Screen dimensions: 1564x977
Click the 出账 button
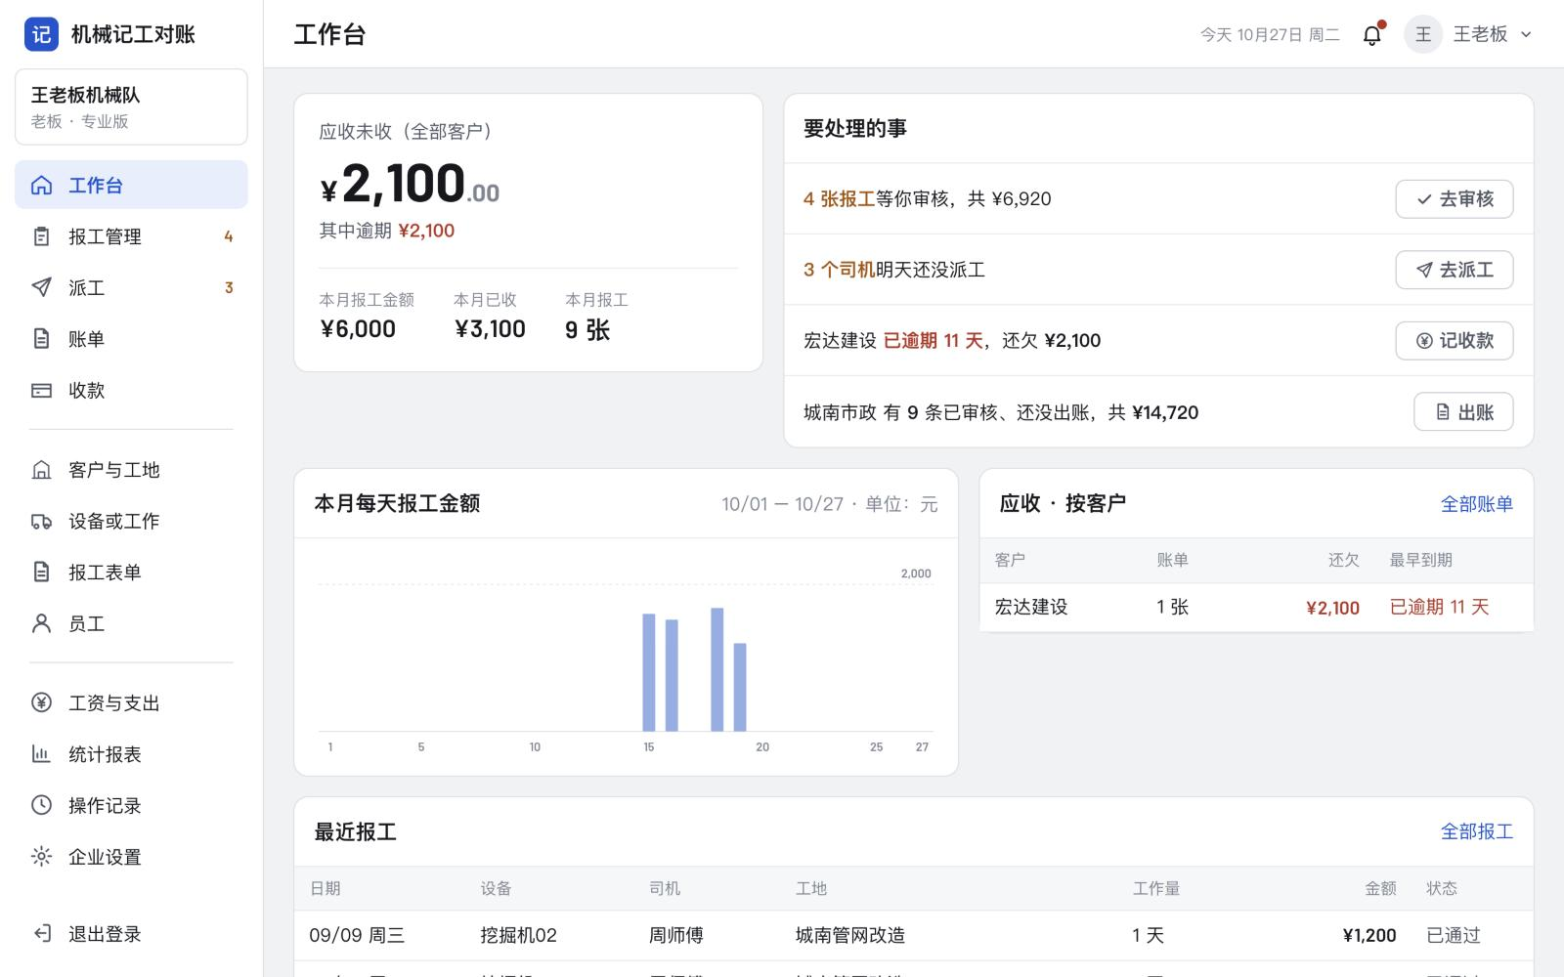1463,412
